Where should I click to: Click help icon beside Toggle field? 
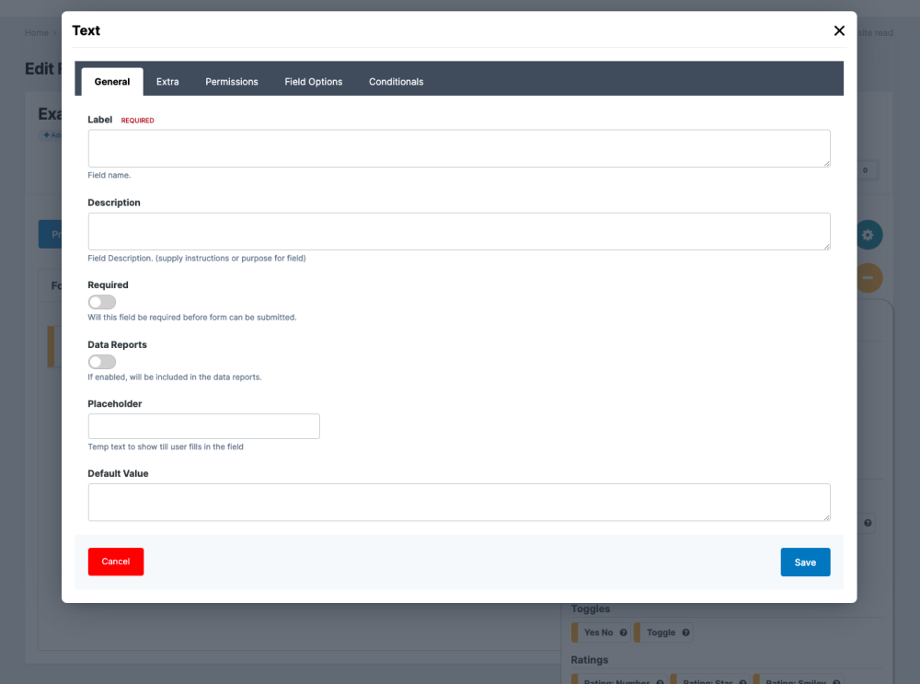coord(685,632)
